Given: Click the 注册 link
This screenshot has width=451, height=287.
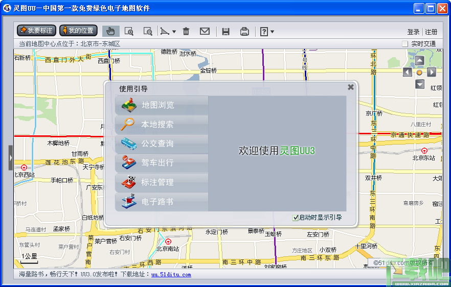Looking at the screenshot, I should pos(431,32).
